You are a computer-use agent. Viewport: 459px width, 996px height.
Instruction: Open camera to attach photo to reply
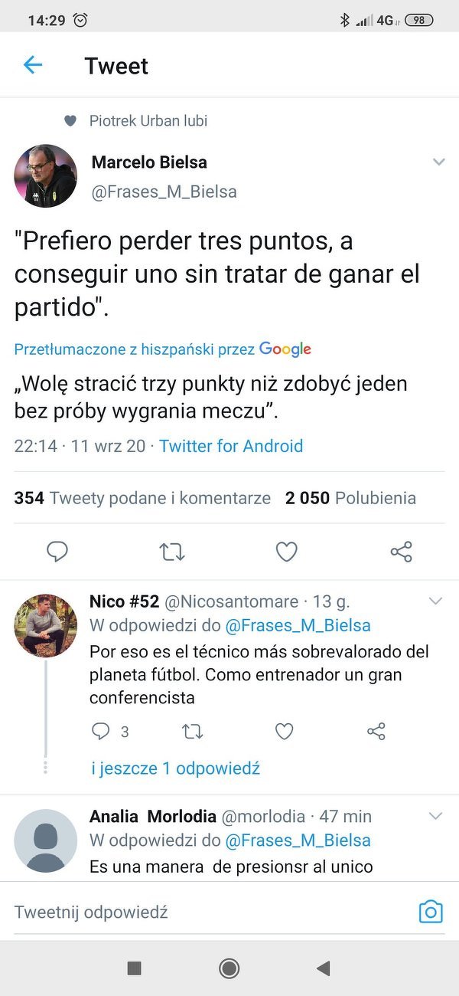[x=431, y=912]
